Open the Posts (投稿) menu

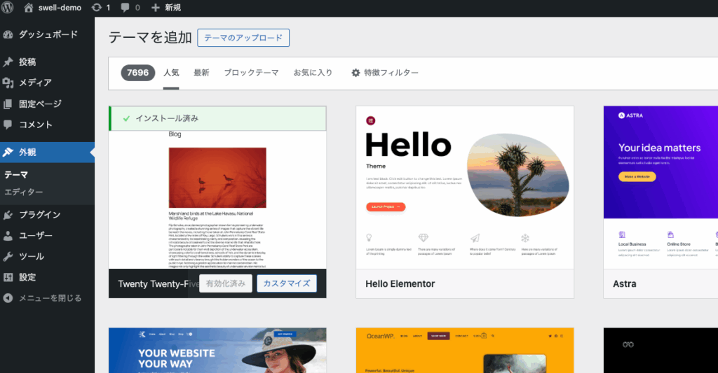click(27, 62)
